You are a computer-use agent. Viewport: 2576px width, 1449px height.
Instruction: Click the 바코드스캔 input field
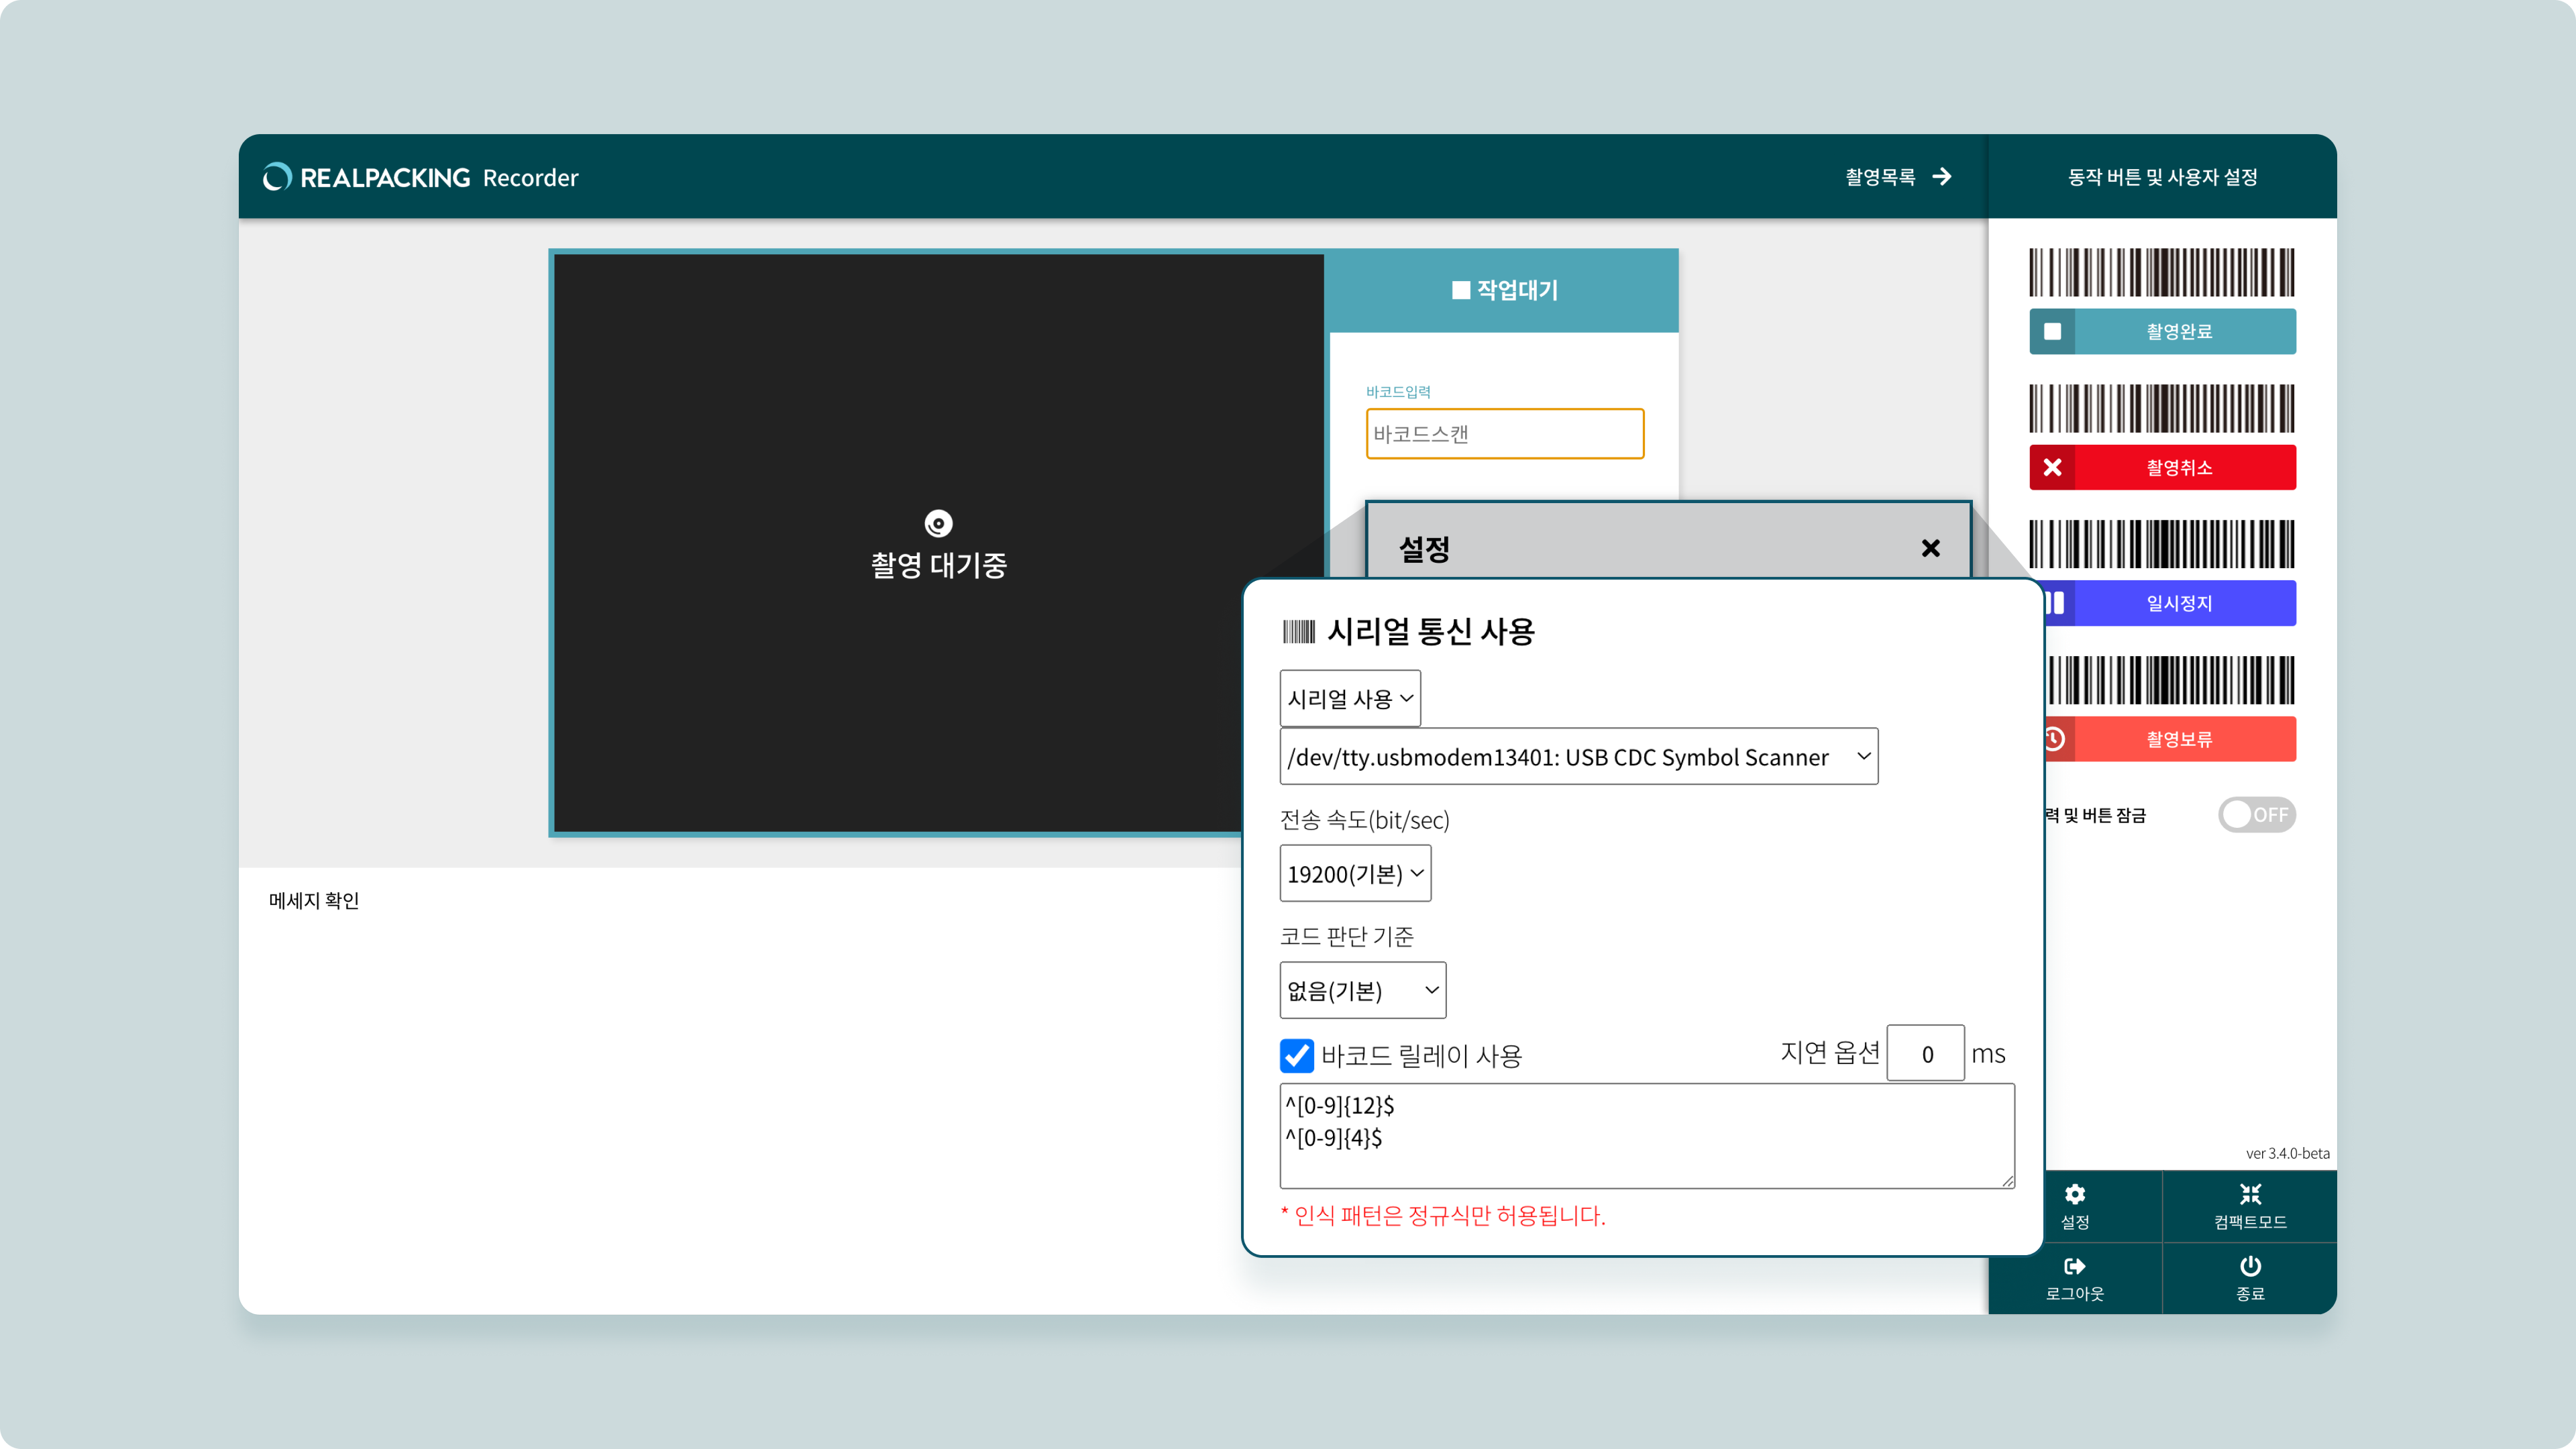click(1504, 434)
